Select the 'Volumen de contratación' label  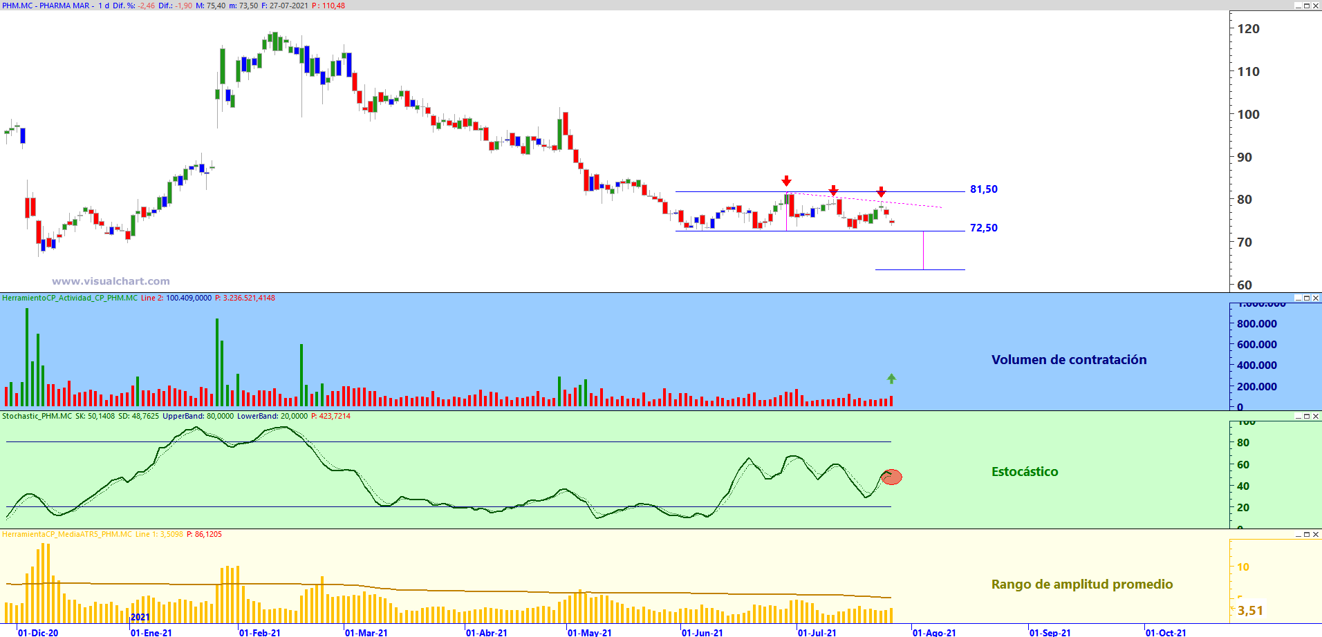tap(1069, 360)
